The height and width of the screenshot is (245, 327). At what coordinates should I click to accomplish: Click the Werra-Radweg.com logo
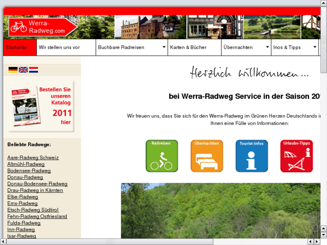point(43,27)
